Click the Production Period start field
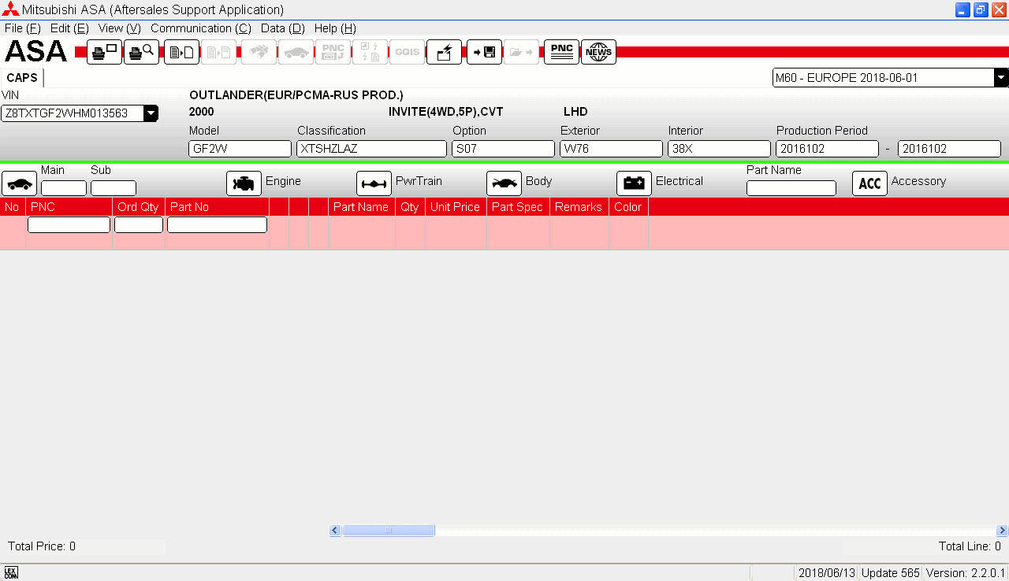Image resolution: width=1009 pixels, height=581 pixels. (828, 149)
